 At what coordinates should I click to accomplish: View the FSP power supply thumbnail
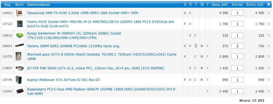pos(19,68)
